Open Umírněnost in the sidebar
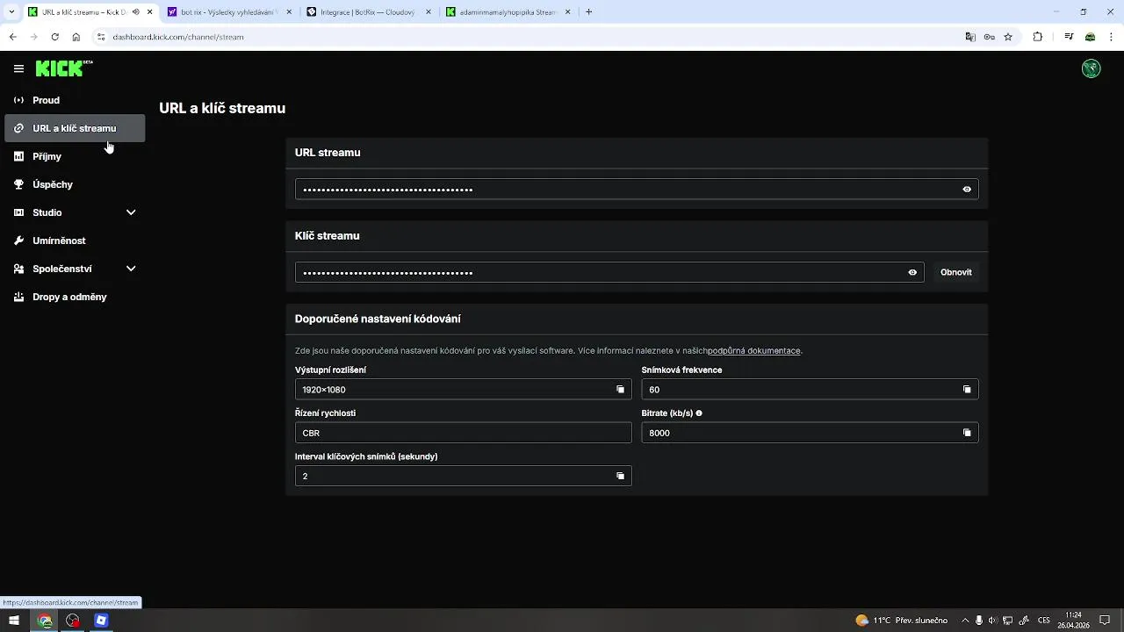The width and height of the screenshot is (1124, 632). tap(75, 241)
